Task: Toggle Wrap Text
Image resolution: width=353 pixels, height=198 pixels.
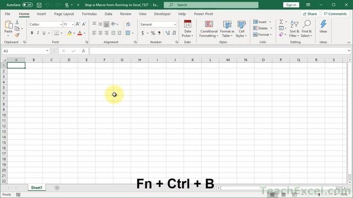Action: [x=128, y=24]
